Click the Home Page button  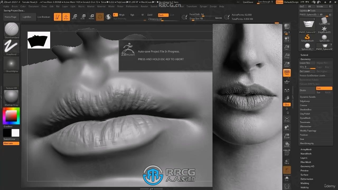click(x=11, y=17)
